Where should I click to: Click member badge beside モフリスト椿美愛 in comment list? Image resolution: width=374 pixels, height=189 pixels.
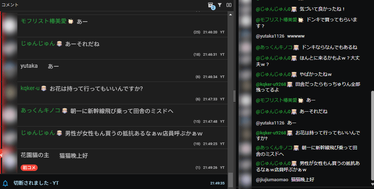click(71, 21)
